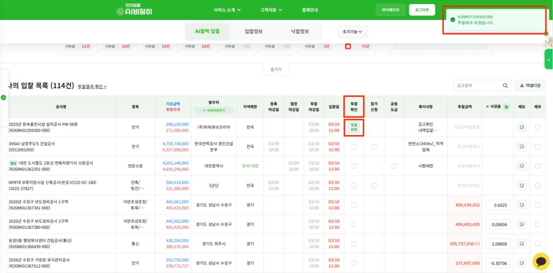Open memo icon for PW-08호 row
Image resolution: width=553 pixels, height=273 pixels.
click(x=522, y=127)
